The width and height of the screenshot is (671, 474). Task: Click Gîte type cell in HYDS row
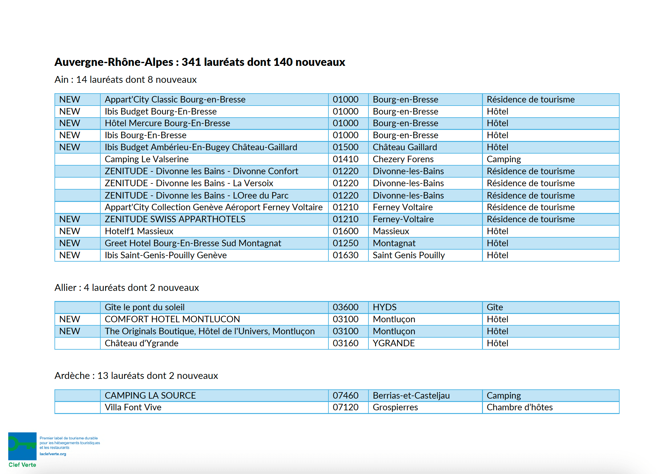[551, 307]
